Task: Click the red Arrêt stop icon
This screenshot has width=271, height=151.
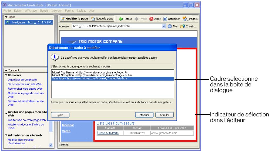Action: (x=151, y=19)
